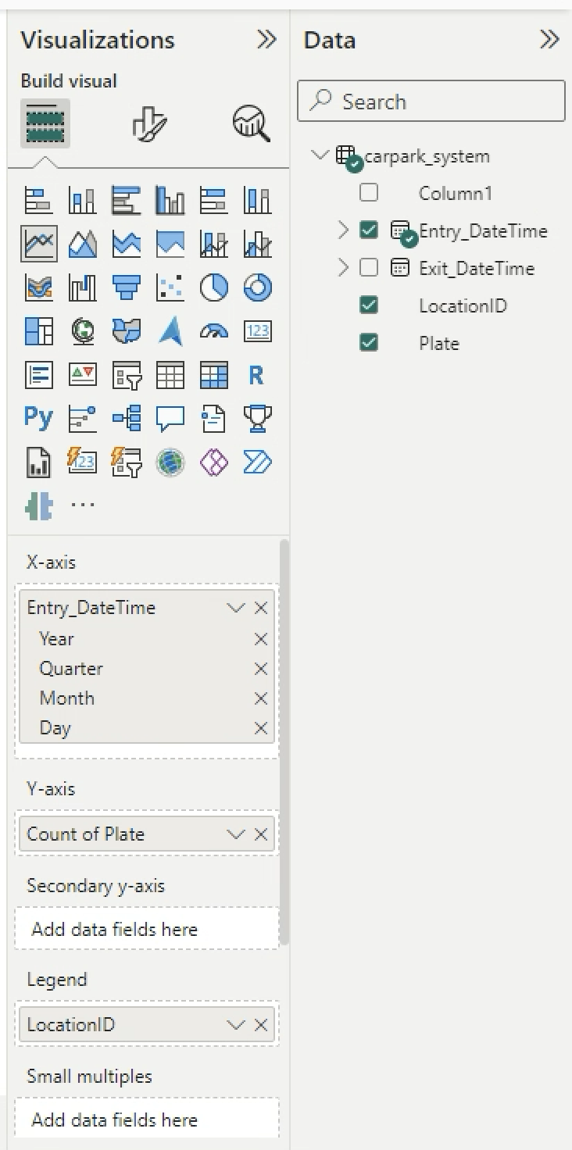Pick the R script visual icon
The width and height of the screenshot is (572, 1150).
tap(256, 376)
